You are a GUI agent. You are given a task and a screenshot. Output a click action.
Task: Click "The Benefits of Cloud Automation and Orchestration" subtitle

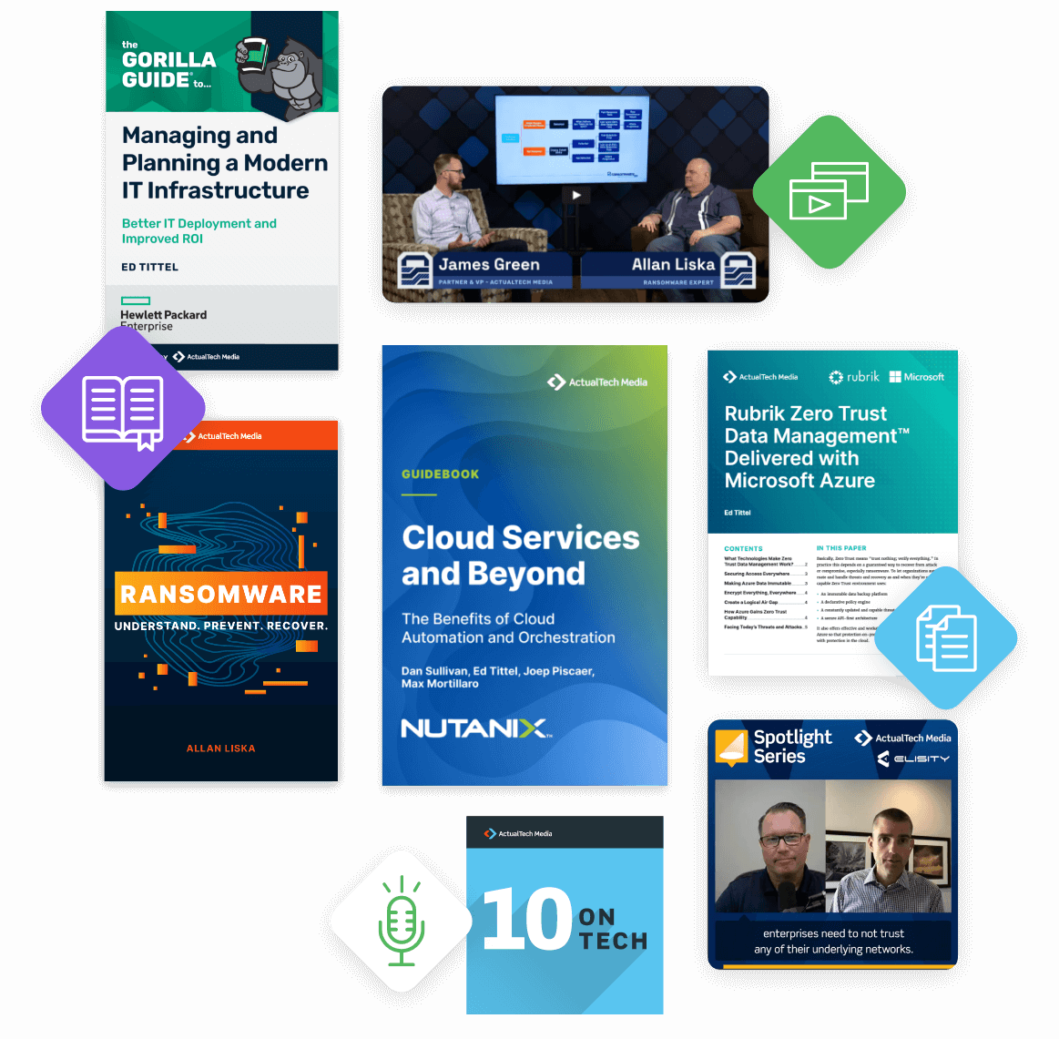point(508,628)
